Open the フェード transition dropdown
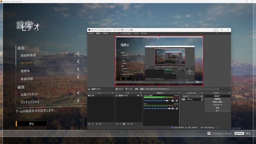256x144 pixels. (191, 96)
